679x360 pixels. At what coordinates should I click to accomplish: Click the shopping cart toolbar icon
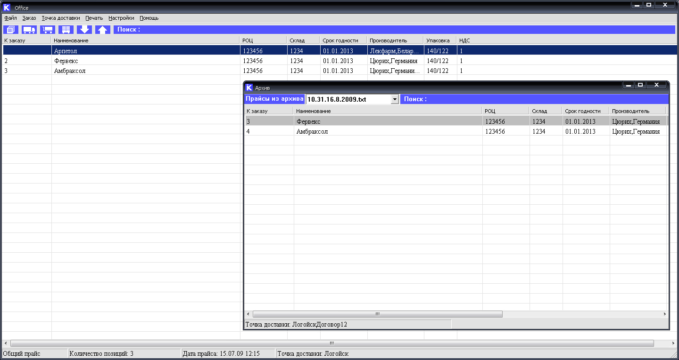(48, 30)
